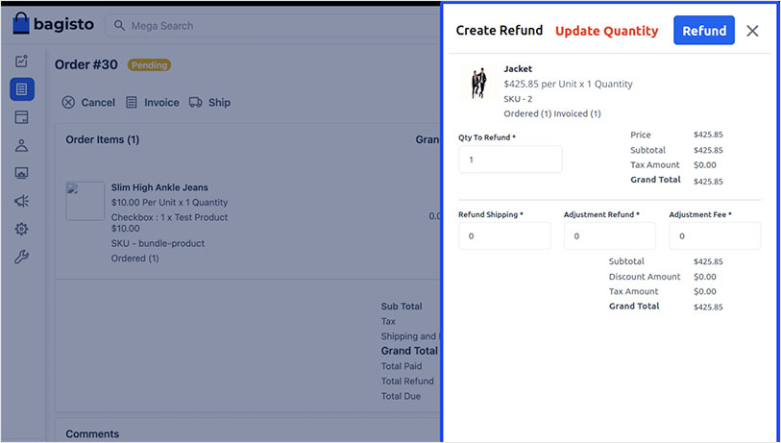Open the Dashboard icon in sidebar
Image resolution: width=781 pixels, height=443 pixels.
point(22,62)
